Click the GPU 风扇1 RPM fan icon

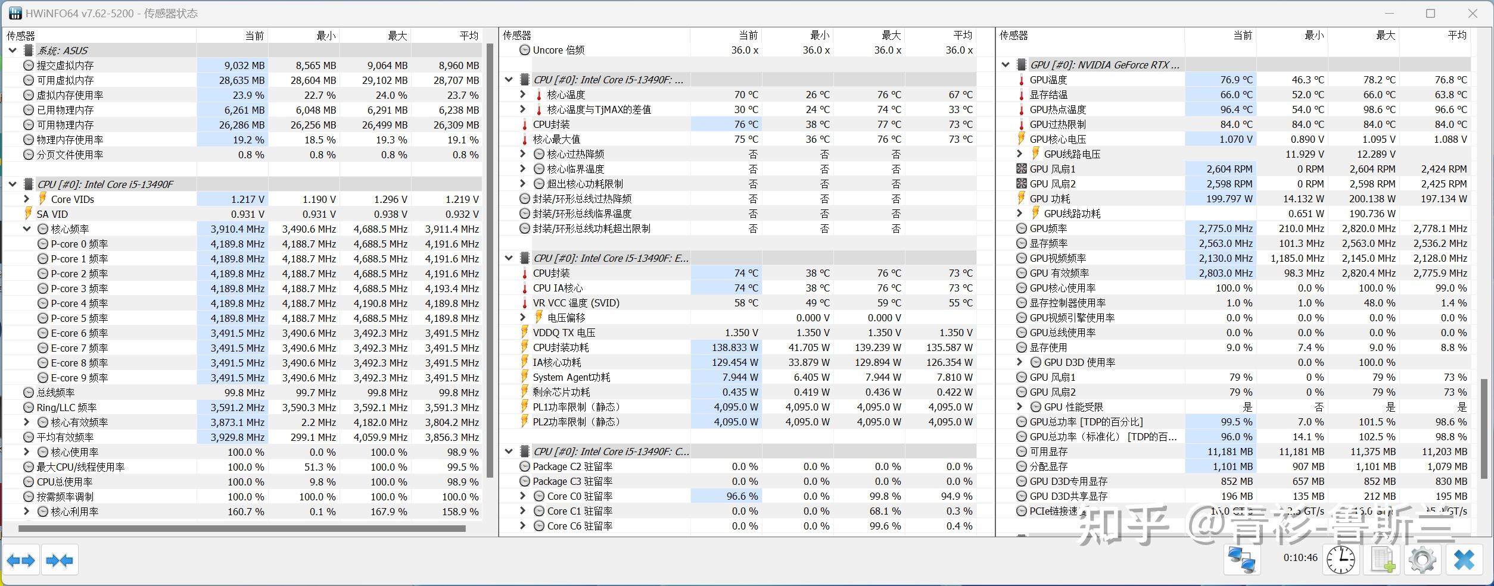[x=1022, y=169]
